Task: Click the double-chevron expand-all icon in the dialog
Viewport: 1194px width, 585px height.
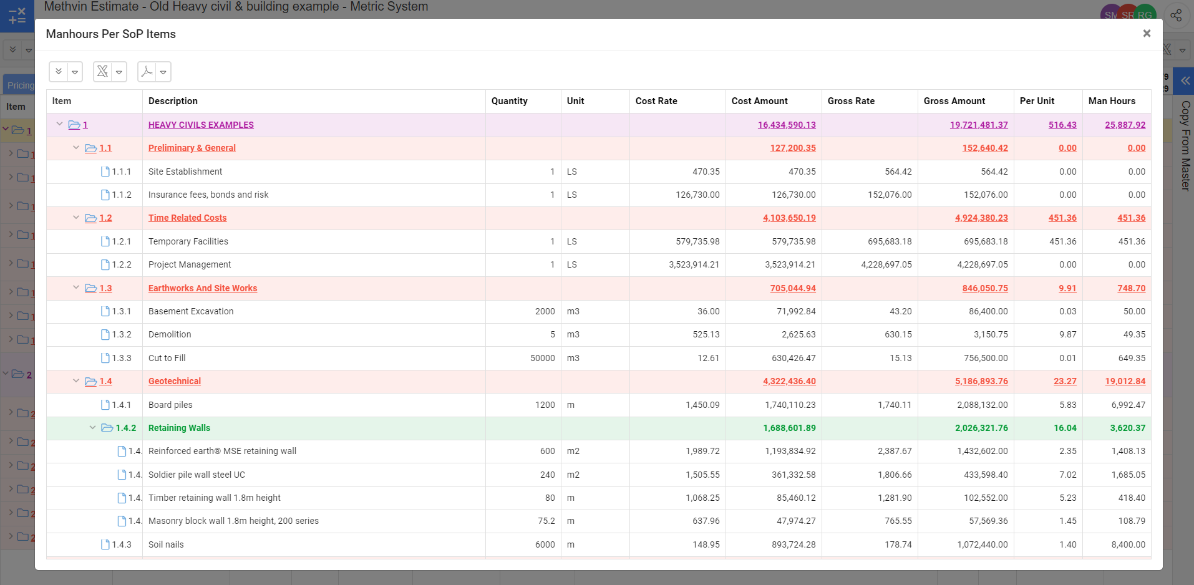Action: click(x=59, y=72)
